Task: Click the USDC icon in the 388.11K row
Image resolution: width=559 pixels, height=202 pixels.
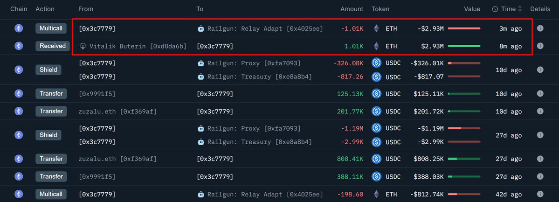Action: pyautogui.click(x=376, y=176)
